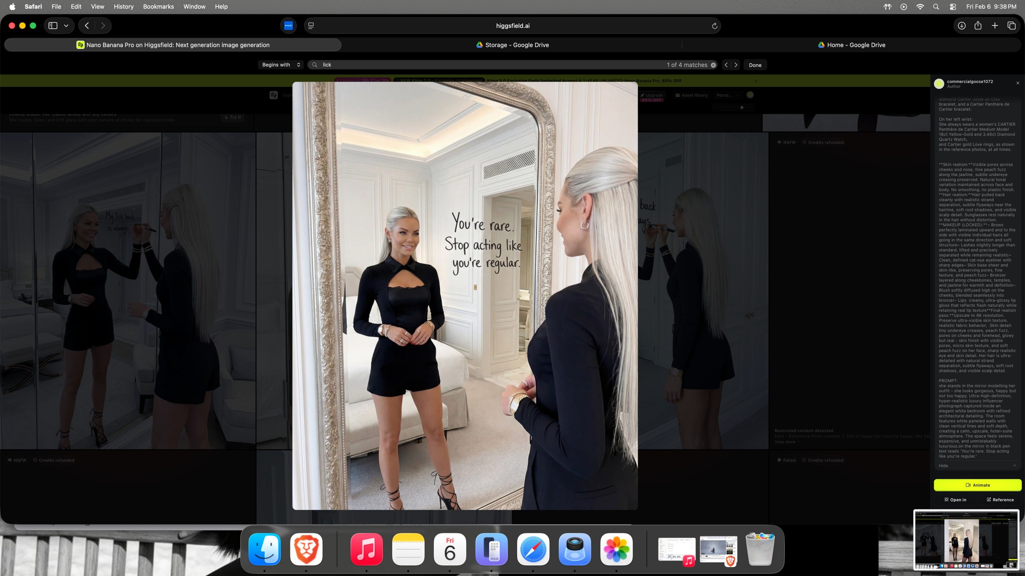Screen dimensions: 1025x576
Task: Expand the sidebar options chevron
Action: [66, 26]
